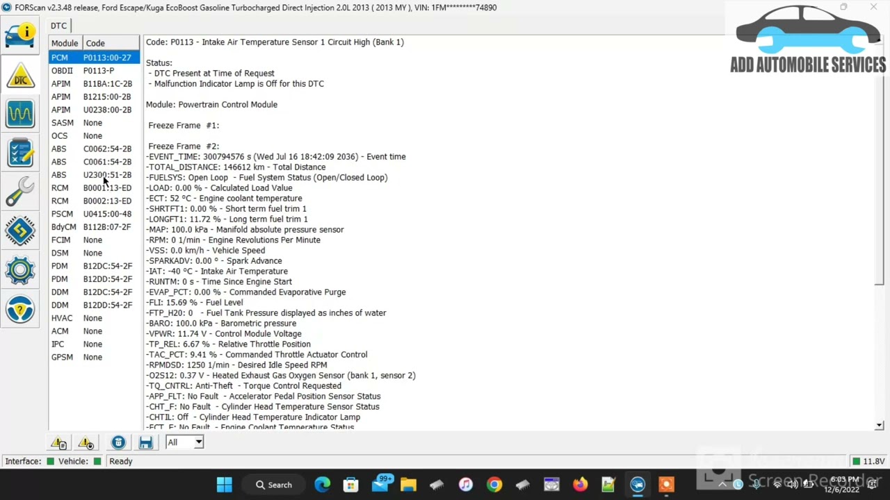890x500 pixels.
Task: Switch to FORScan icon in the taskbar
Action: pos(637,485)
